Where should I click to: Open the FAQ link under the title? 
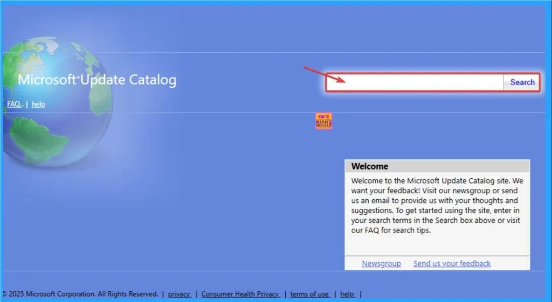point(13,104)
